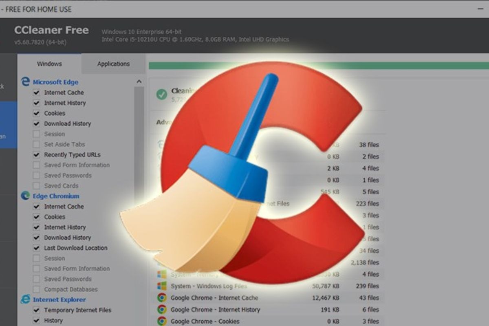Enable Saved Form Information under Edge Chromium
Screen dimensions: 489x326
(36, 269)
